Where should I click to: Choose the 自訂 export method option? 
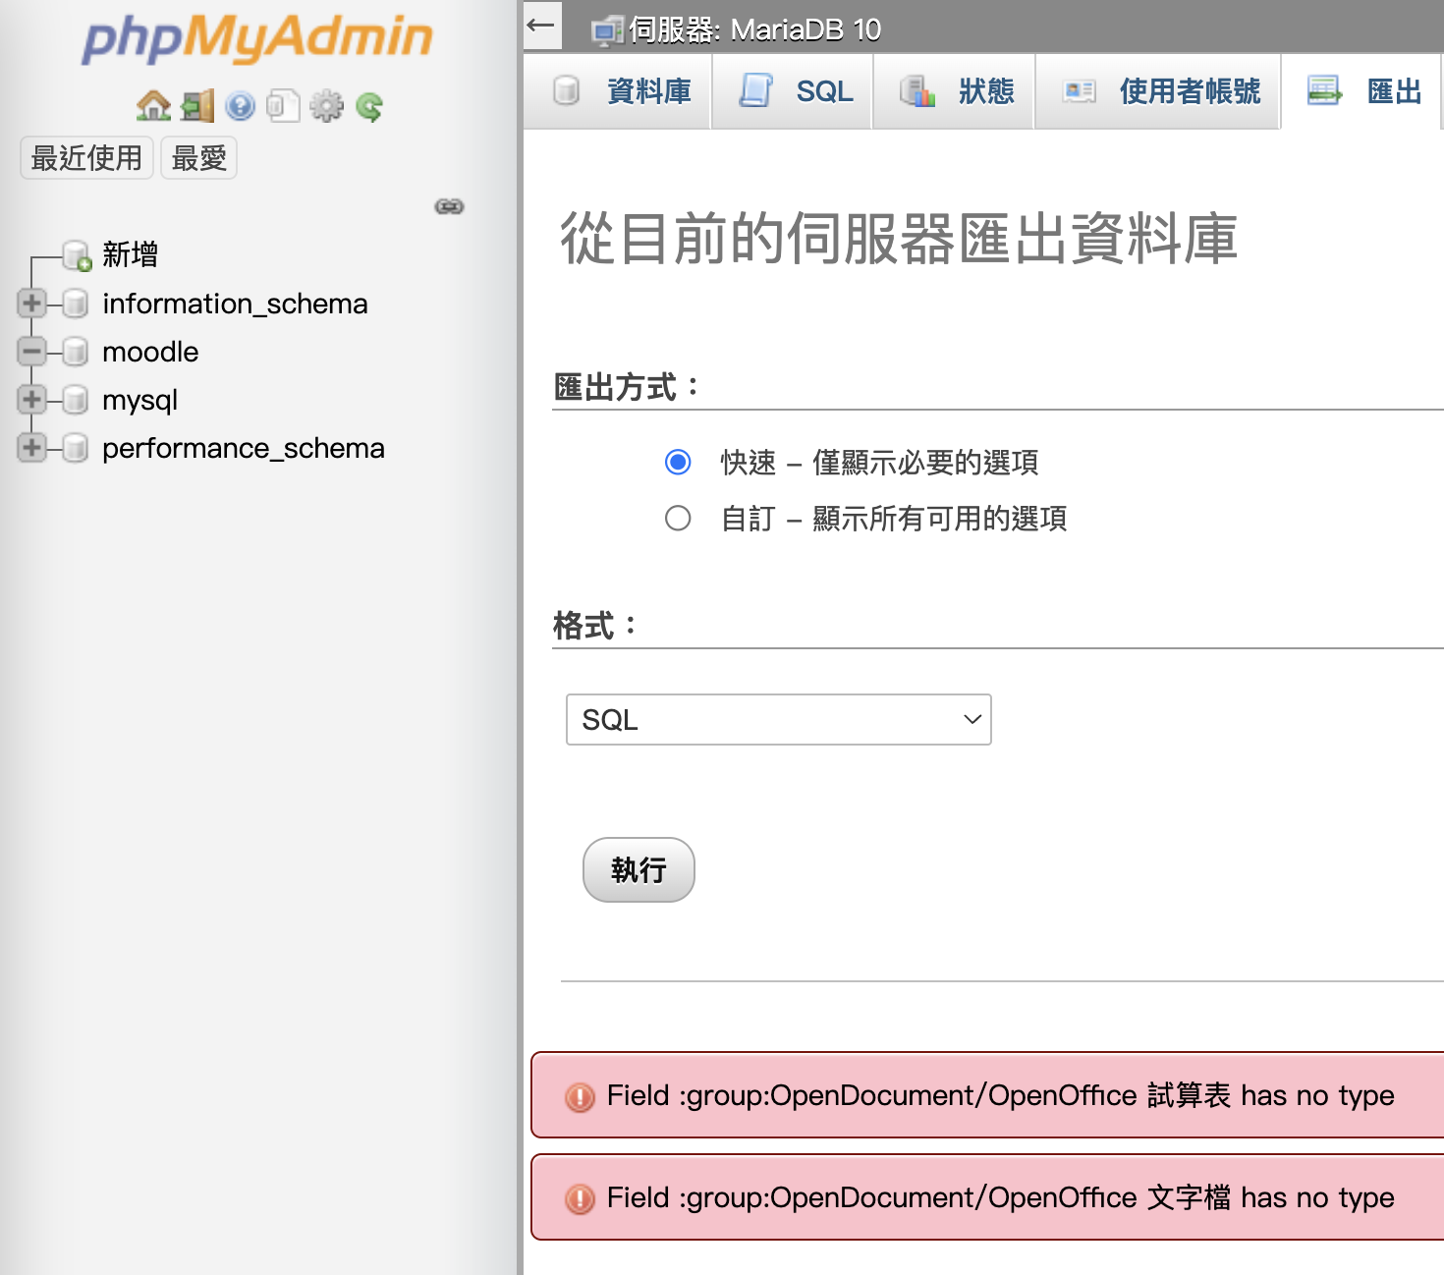click(x=678, y=518)
